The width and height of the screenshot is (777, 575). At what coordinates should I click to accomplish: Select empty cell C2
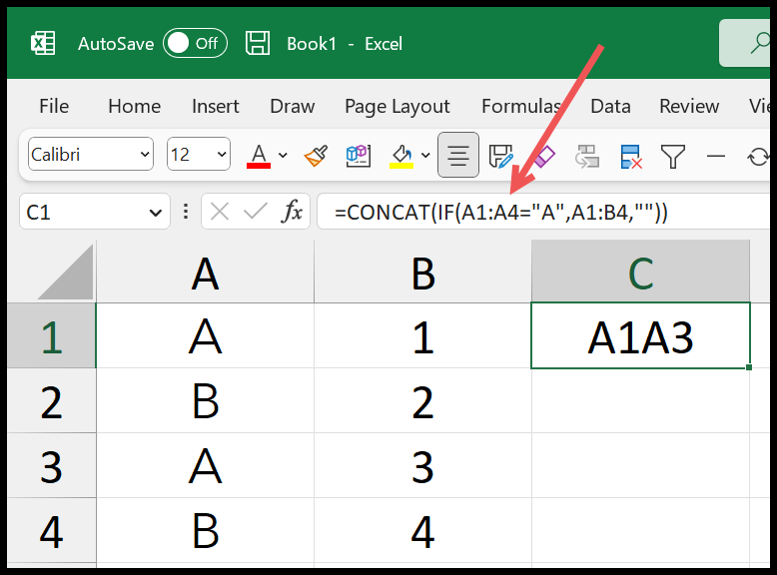point(641,401)
